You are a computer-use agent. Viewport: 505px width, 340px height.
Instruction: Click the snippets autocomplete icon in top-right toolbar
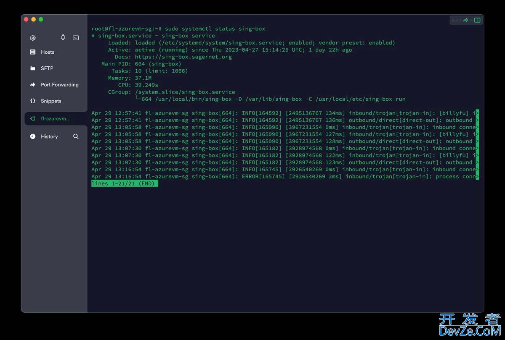(454, 20)
